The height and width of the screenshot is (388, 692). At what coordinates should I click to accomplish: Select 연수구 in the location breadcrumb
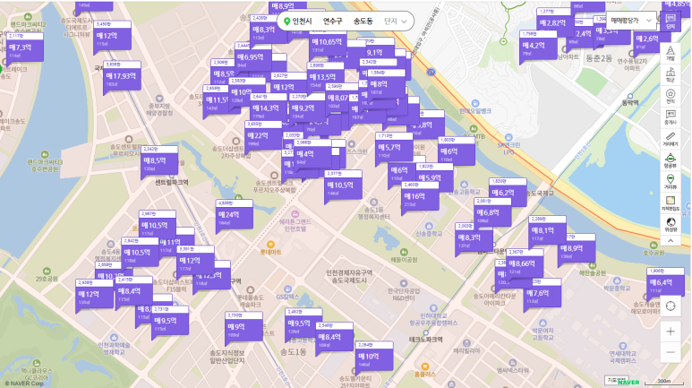pyautogui.click(x=332, y=22)
